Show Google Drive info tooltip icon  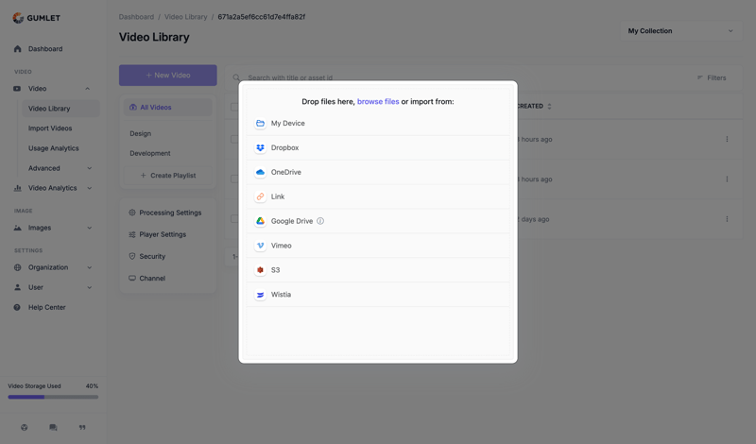coord(320,221)
